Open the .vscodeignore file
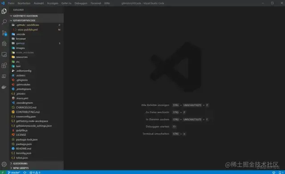The height and width of the screenshot is (174, 285). [37, 103]
